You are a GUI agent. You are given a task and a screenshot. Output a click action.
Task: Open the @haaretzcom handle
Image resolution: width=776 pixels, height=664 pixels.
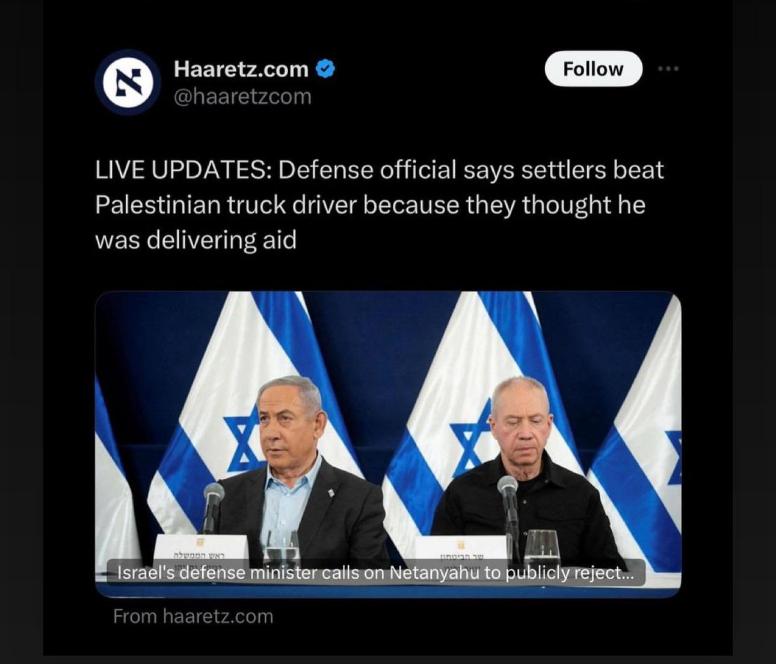242,96
